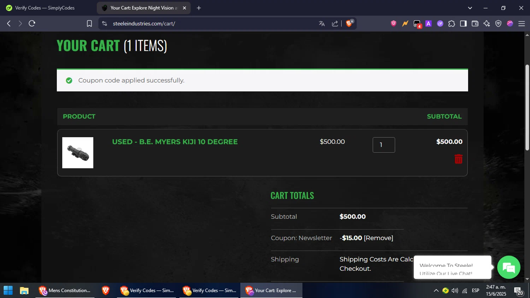Open Brave Wallet
This screenshot has width=530, height=298.
pyautogui.click(x=475, y=24)
